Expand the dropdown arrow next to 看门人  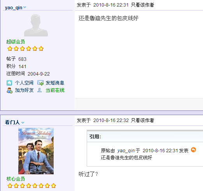coord(23,122)
